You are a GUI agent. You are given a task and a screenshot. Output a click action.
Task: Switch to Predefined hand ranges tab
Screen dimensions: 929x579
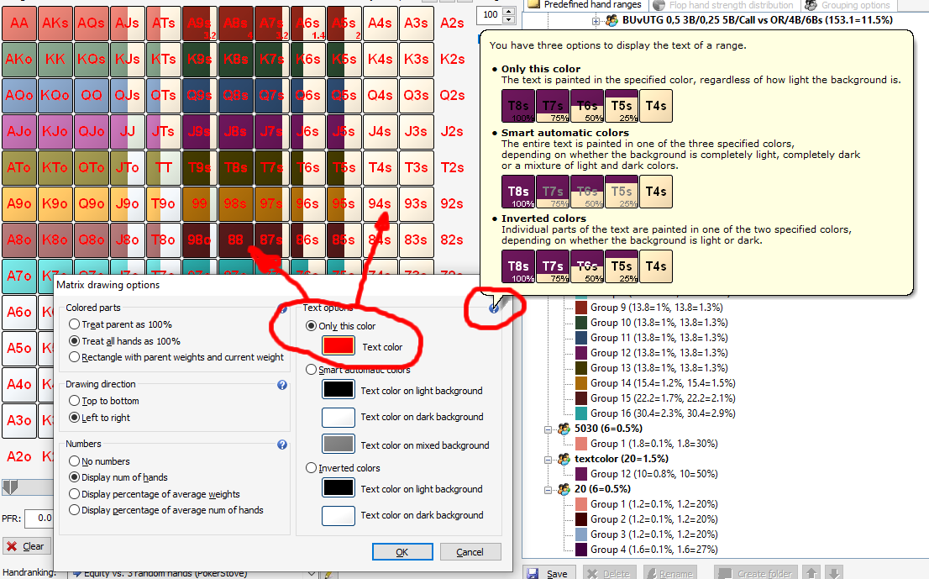(x=585, y=5)
